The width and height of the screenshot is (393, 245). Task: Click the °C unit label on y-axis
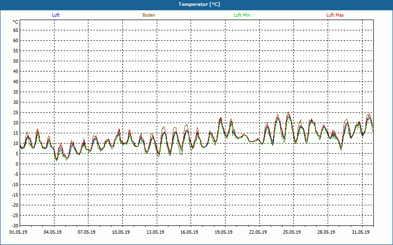click(x=16, y=22)
